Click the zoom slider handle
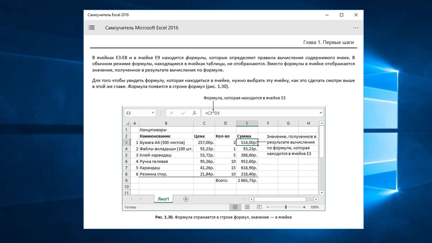This screenshot has height=243, width=432. [x=286, y=207]
